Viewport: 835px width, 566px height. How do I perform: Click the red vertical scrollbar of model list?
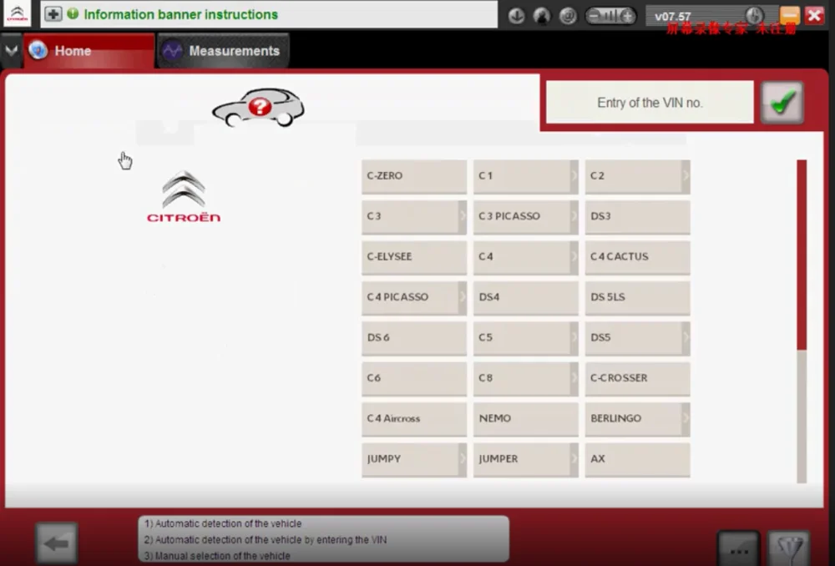coord(802,255)
